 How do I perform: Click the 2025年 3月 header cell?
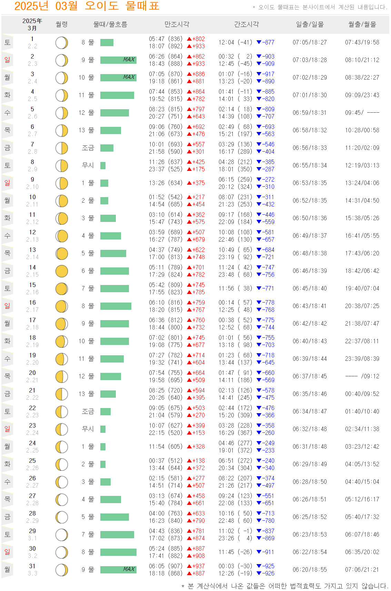32,24
